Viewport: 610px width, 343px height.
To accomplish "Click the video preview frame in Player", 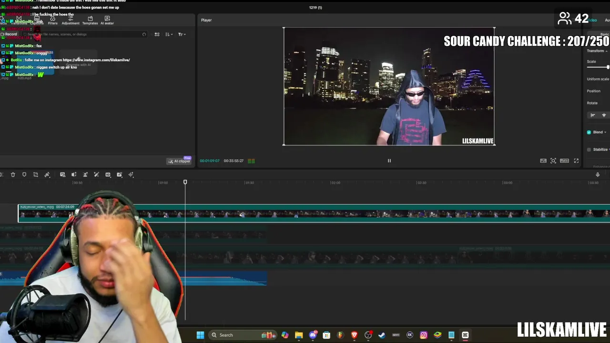I will click(x=389, y=86).
